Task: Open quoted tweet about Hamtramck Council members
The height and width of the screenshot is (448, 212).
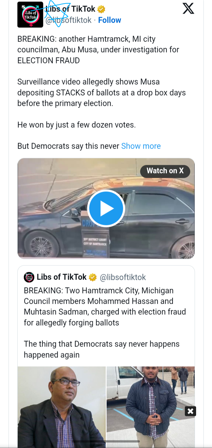Action: 105,317
